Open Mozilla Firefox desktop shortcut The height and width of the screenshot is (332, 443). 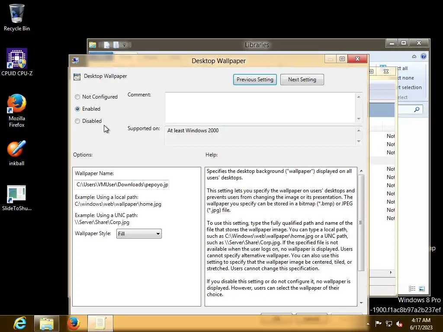coord(17,111)
